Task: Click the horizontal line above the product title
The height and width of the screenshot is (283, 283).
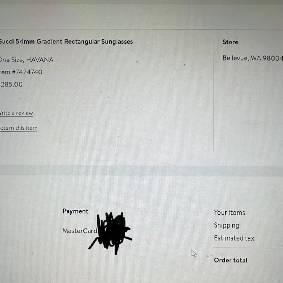Action: pyautogui.click(x=141, y=29)
